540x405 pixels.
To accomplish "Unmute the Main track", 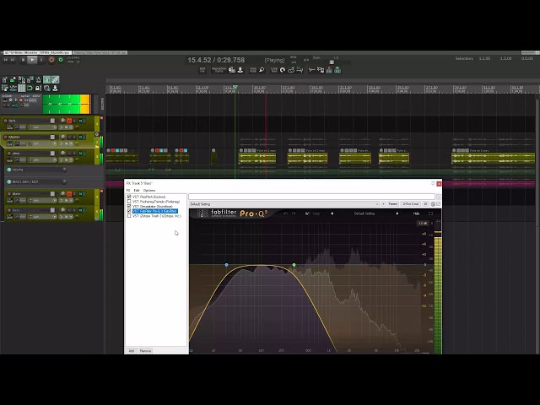I will [69, 194].
